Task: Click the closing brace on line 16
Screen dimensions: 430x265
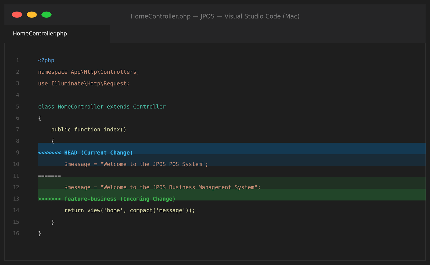Action: pos(40,234)
